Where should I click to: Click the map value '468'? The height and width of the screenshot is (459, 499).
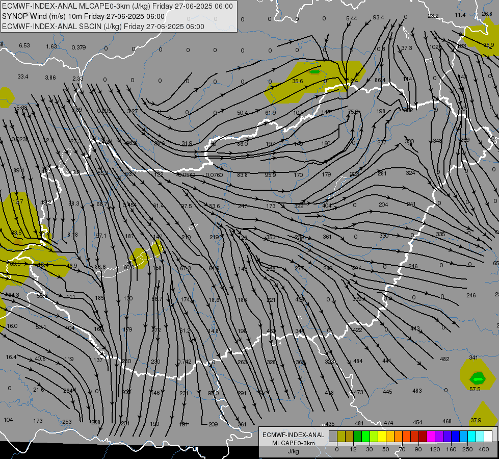pyautogui.click(x=447, y=421)
